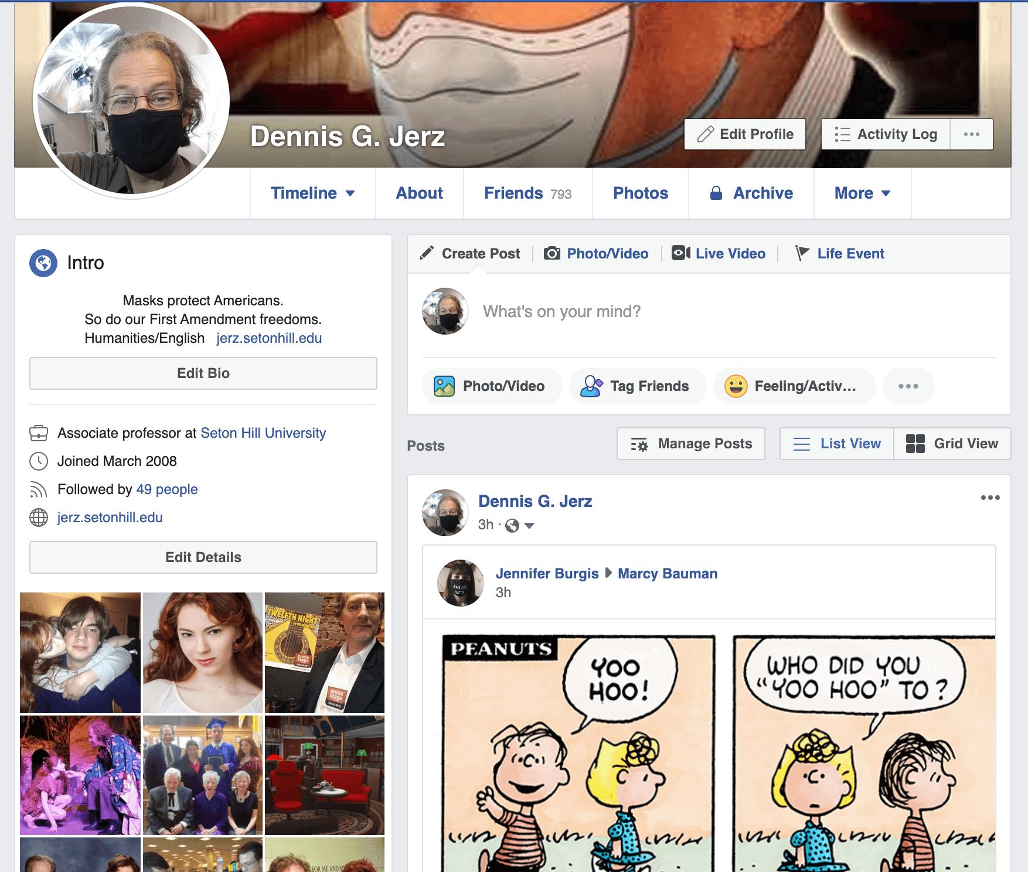Open the About tab
The height and width of the screenshot is (872, 1028).
[x=419, y=193]
